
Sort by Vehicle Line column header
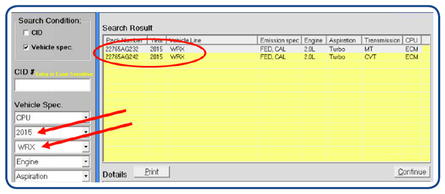click(x=212, y=41)
